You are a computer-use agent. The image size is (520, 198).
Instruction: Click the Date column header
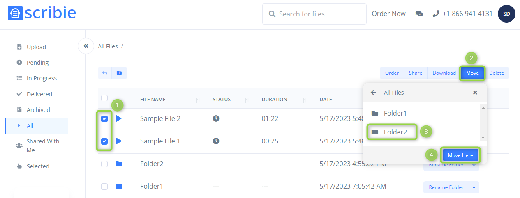326,100
